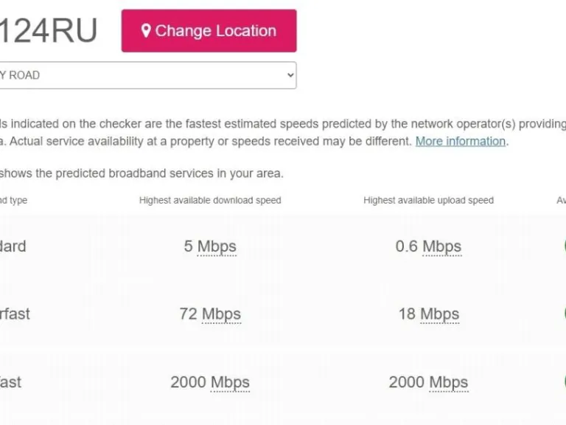Click the predicted broadband services sentence

tap(141, 173)
